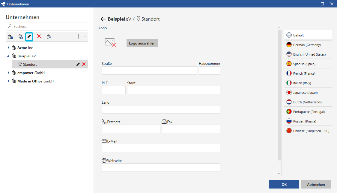This screenshot has height=193, width=337.
Task: Add a new company via toolbar icon
Action: point(10,37)
